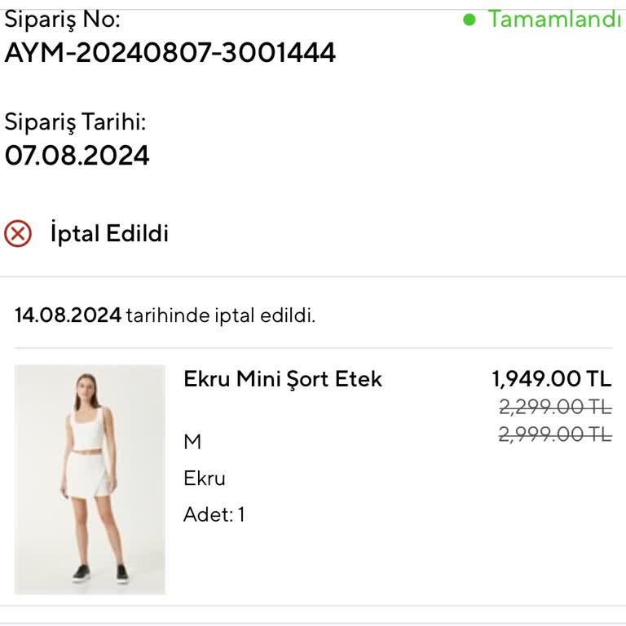Open the Ekru Mini Şort Etek thumbnail
This screenshot has width=626, height=626.
pos(90,479)
